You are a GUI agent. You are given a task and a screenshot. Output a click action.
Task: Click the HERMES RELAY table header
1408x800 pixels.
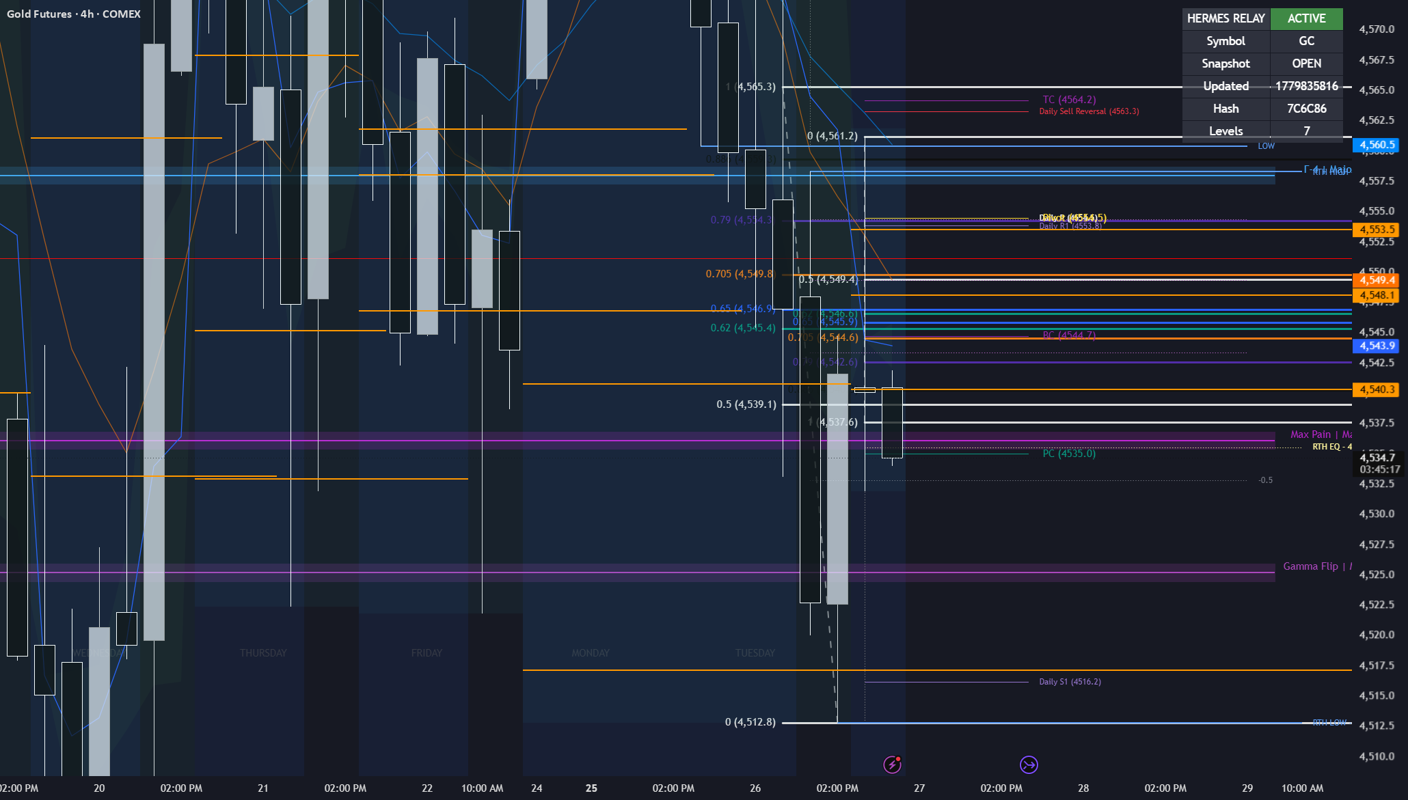click(1226, 18)
